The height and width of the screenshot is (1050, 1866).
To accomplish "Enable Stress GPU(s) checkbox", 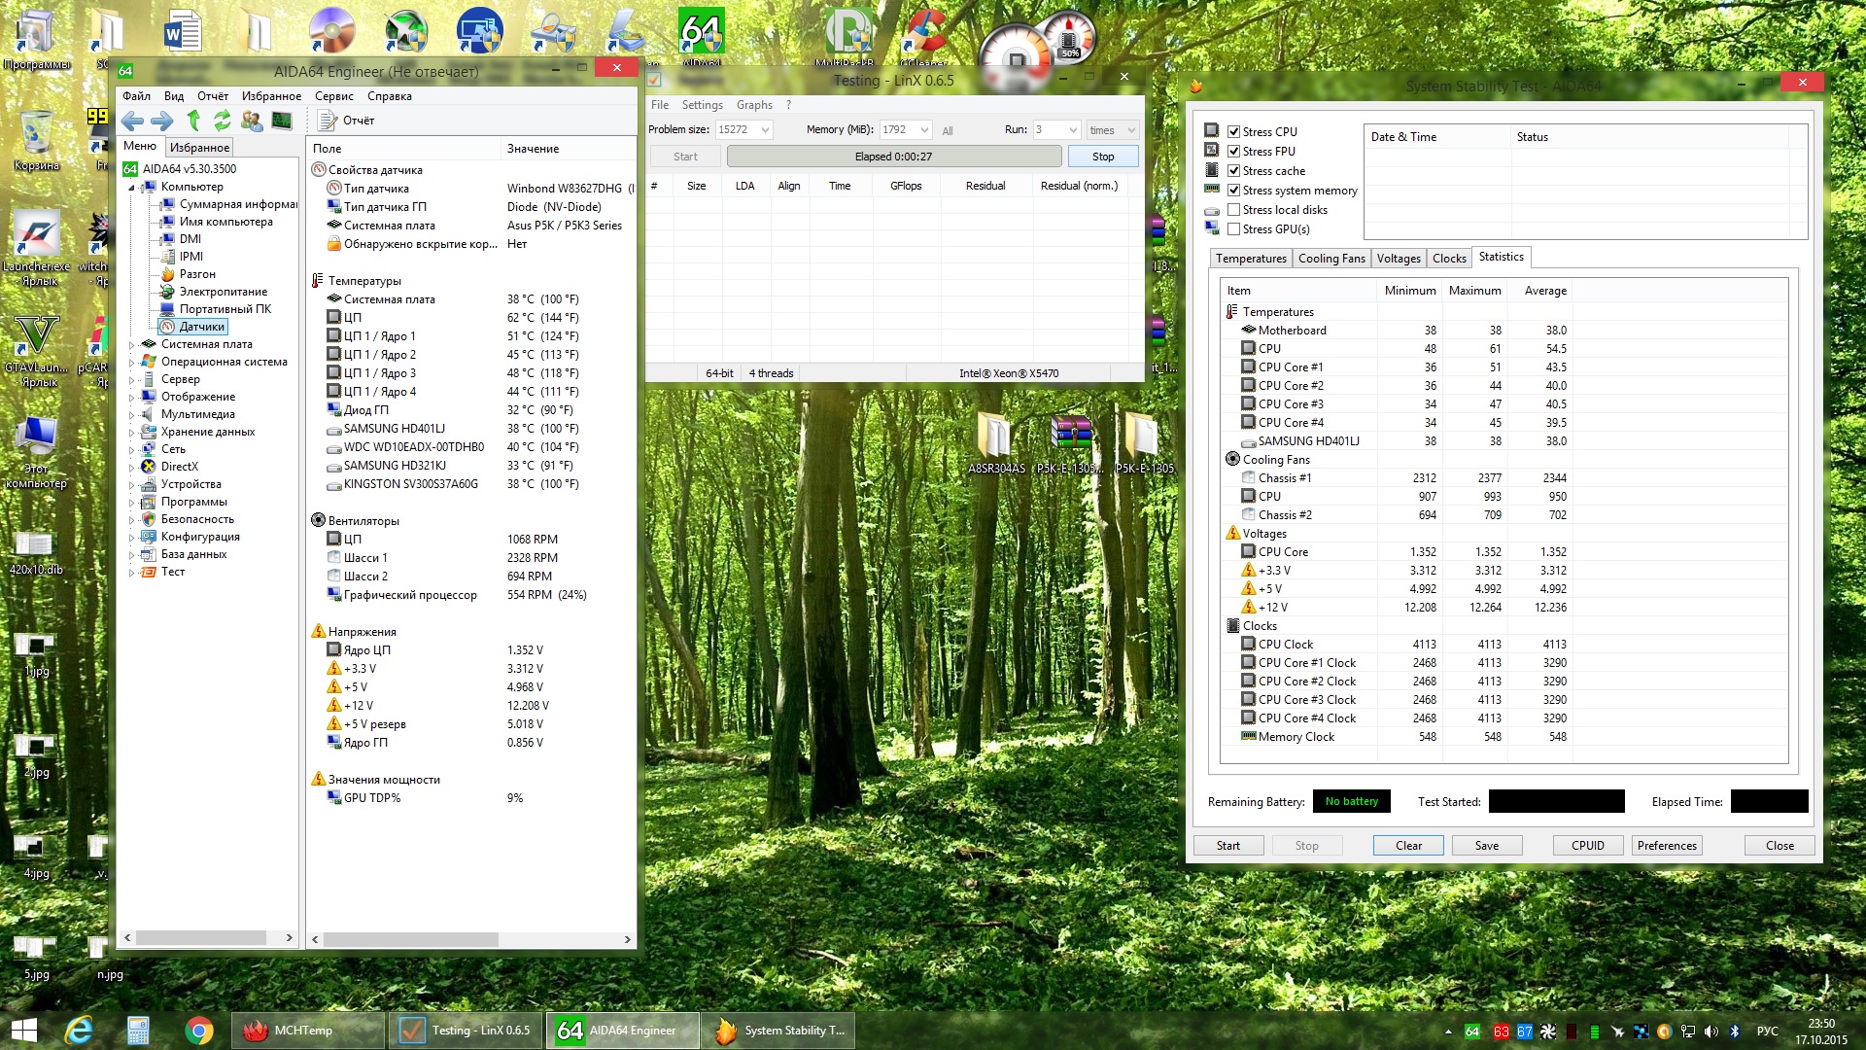I will pyautogui.click(x=1233, y=229).
